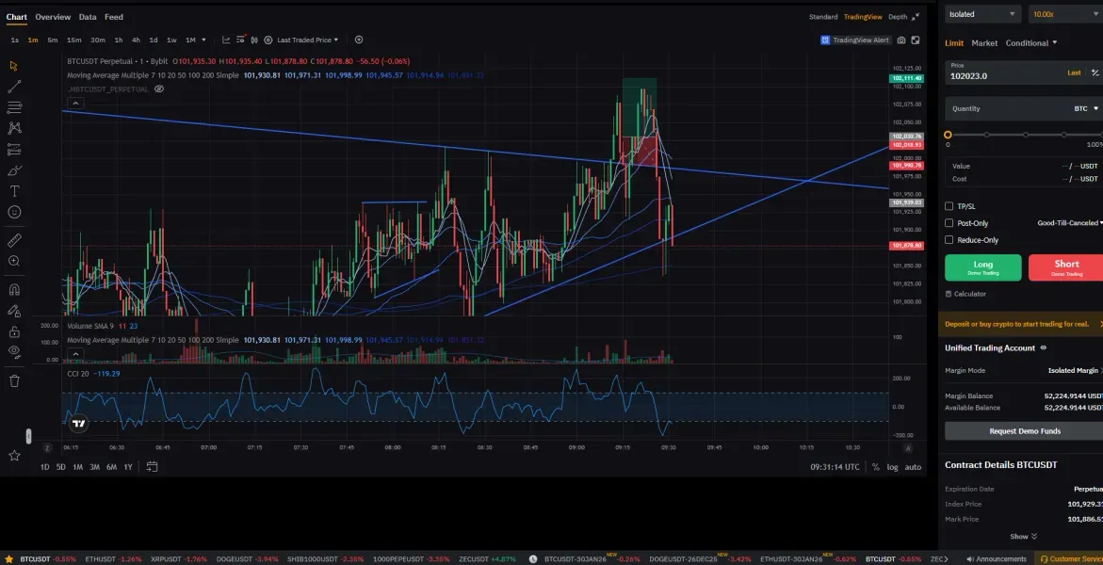The width and height of the screenshot is (1103, 565).
Task: Toggle balance visibility eye beside Unified Trading Account
Action: click(x=1044, y=347)
